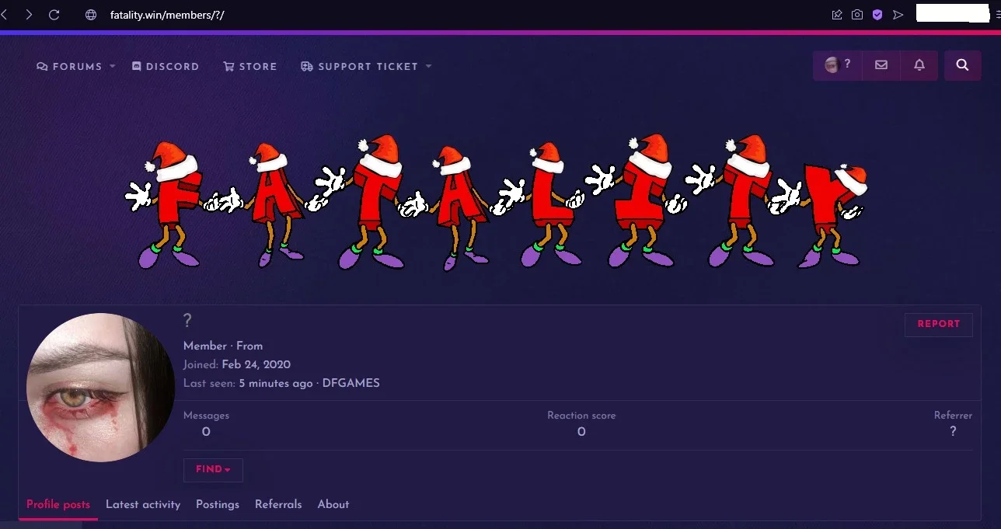The image size is (1001, 529).
Task: Click the send arrow icon in address bar
Action: coord(898,15)
